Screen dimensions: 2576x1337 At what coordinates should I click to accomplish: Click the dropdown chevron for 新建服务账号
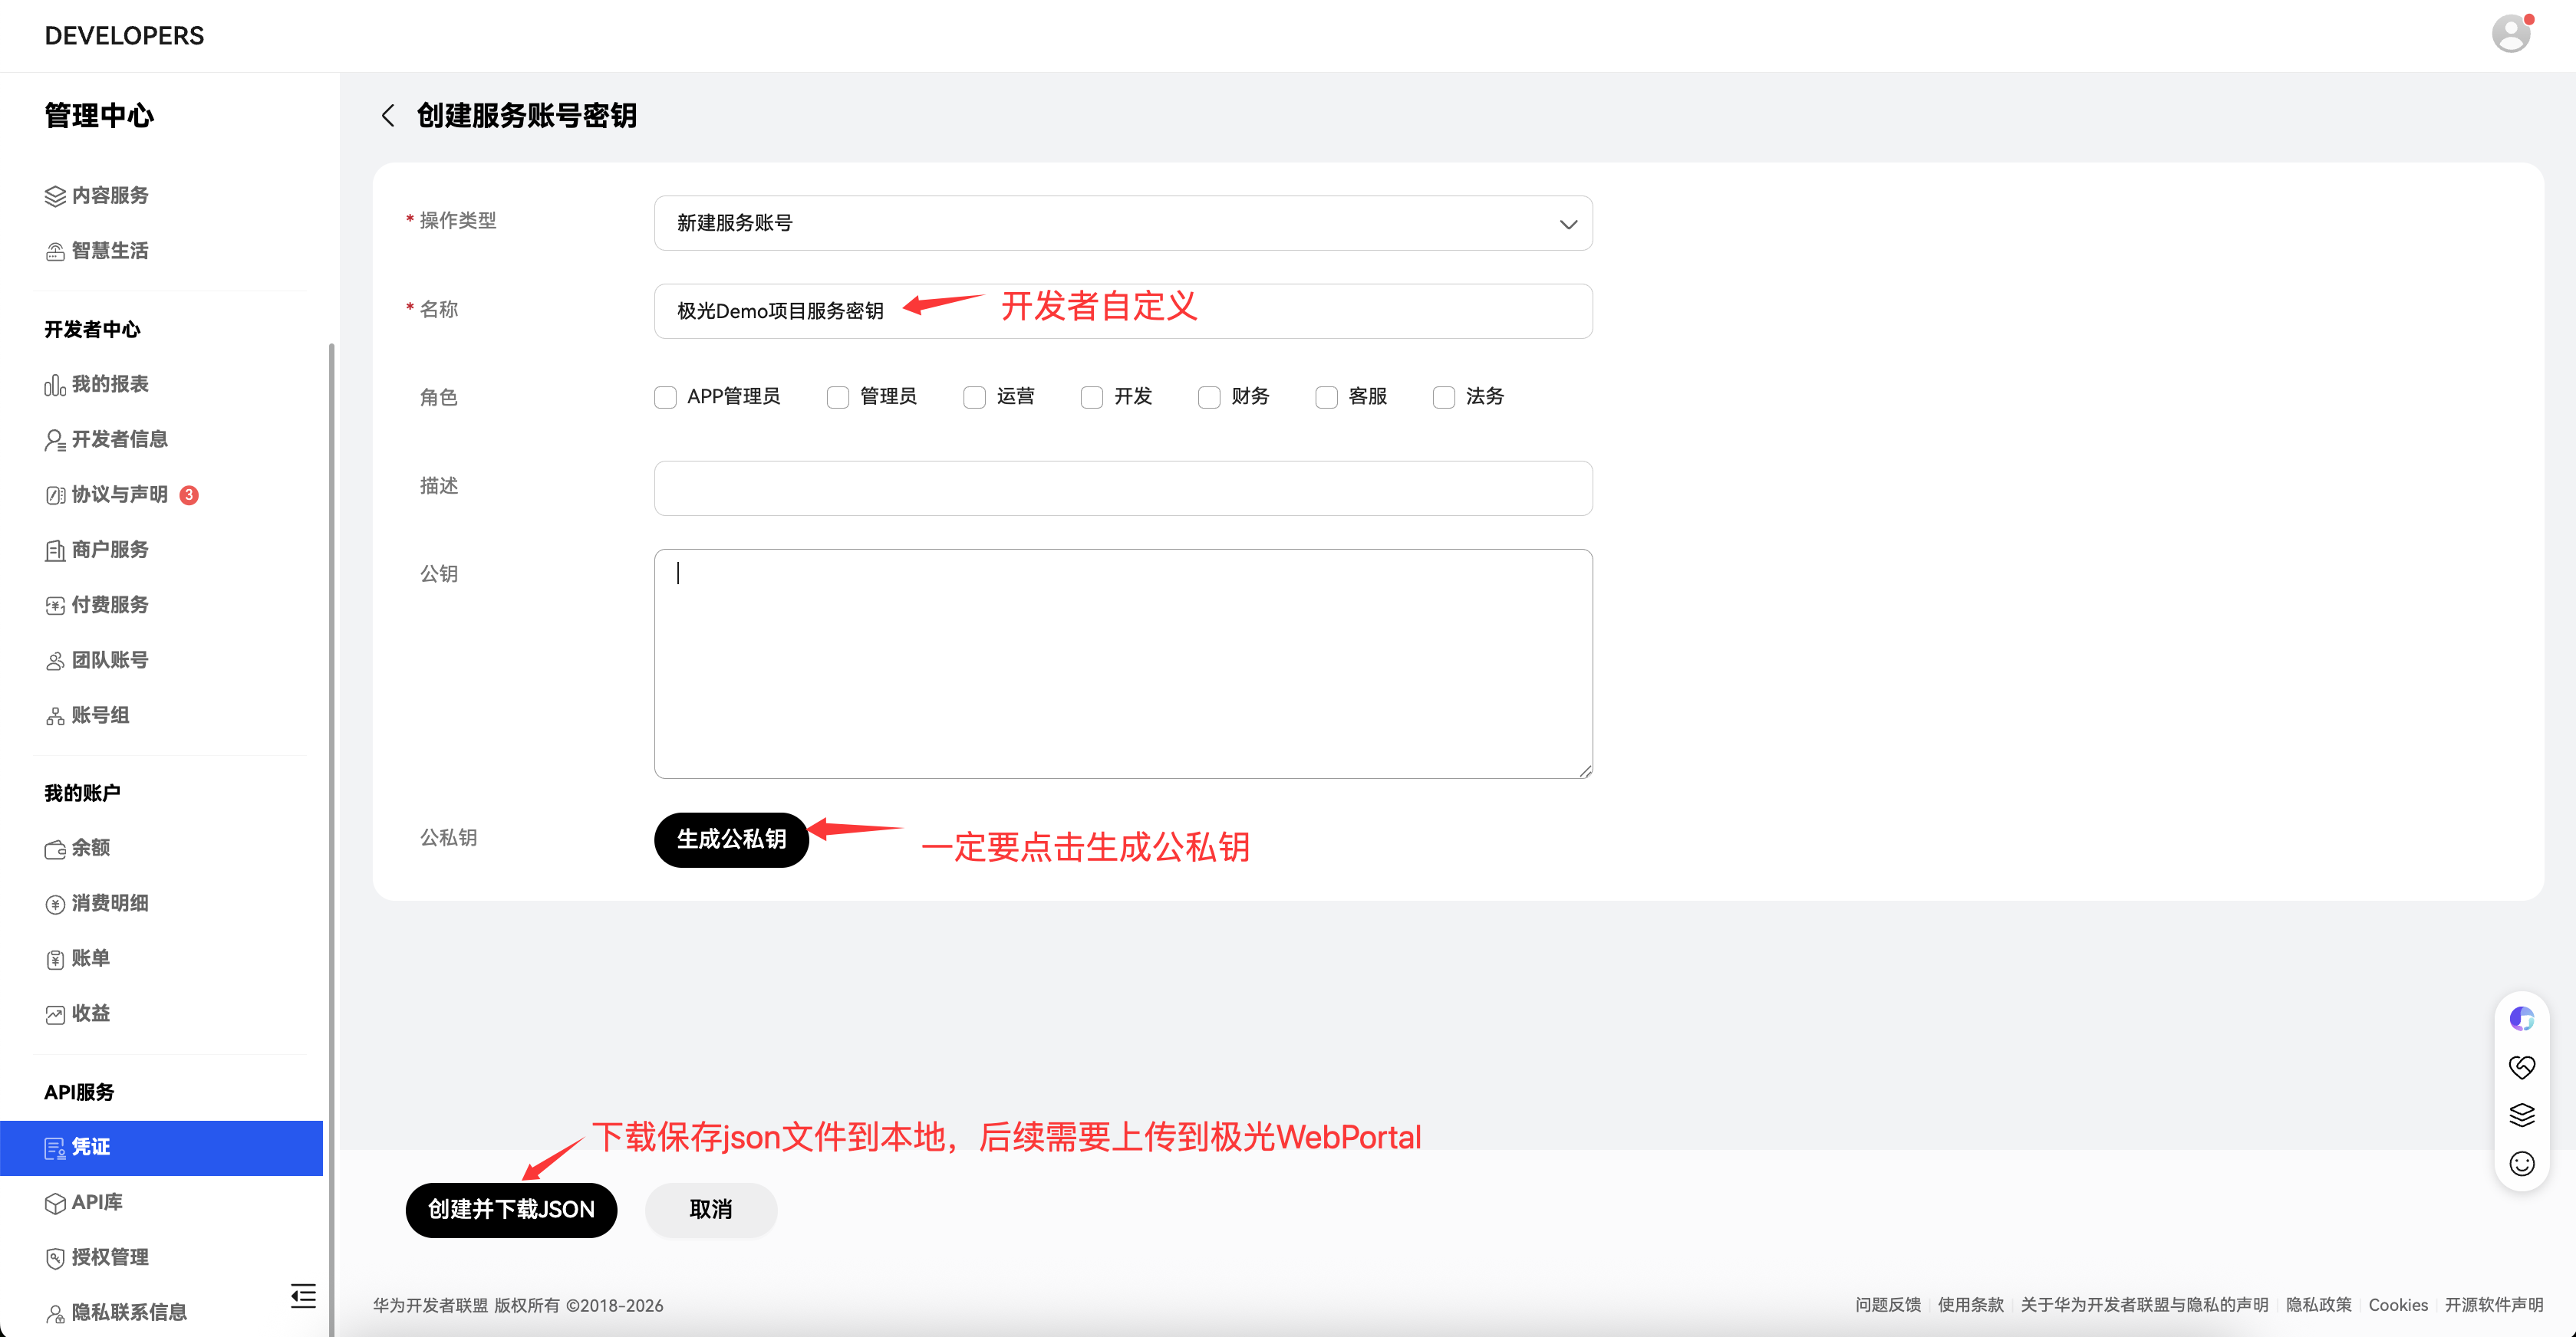1568,224
